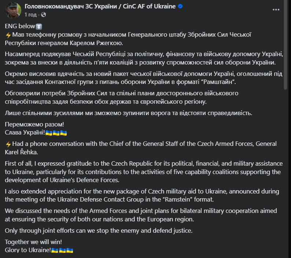Image resolution: width=291 pixels, height=258 pixels.
Task: Open the '1 год' post timestamp
Action: [x=30, y=15]
